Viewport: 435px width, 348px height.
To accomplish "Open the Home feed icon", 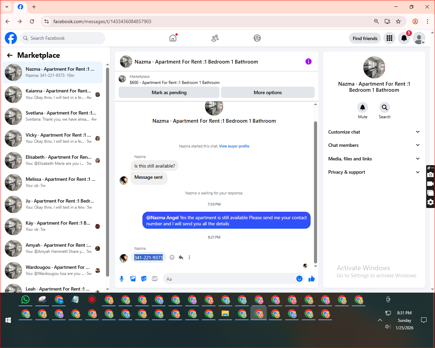I will pos(173,38).
